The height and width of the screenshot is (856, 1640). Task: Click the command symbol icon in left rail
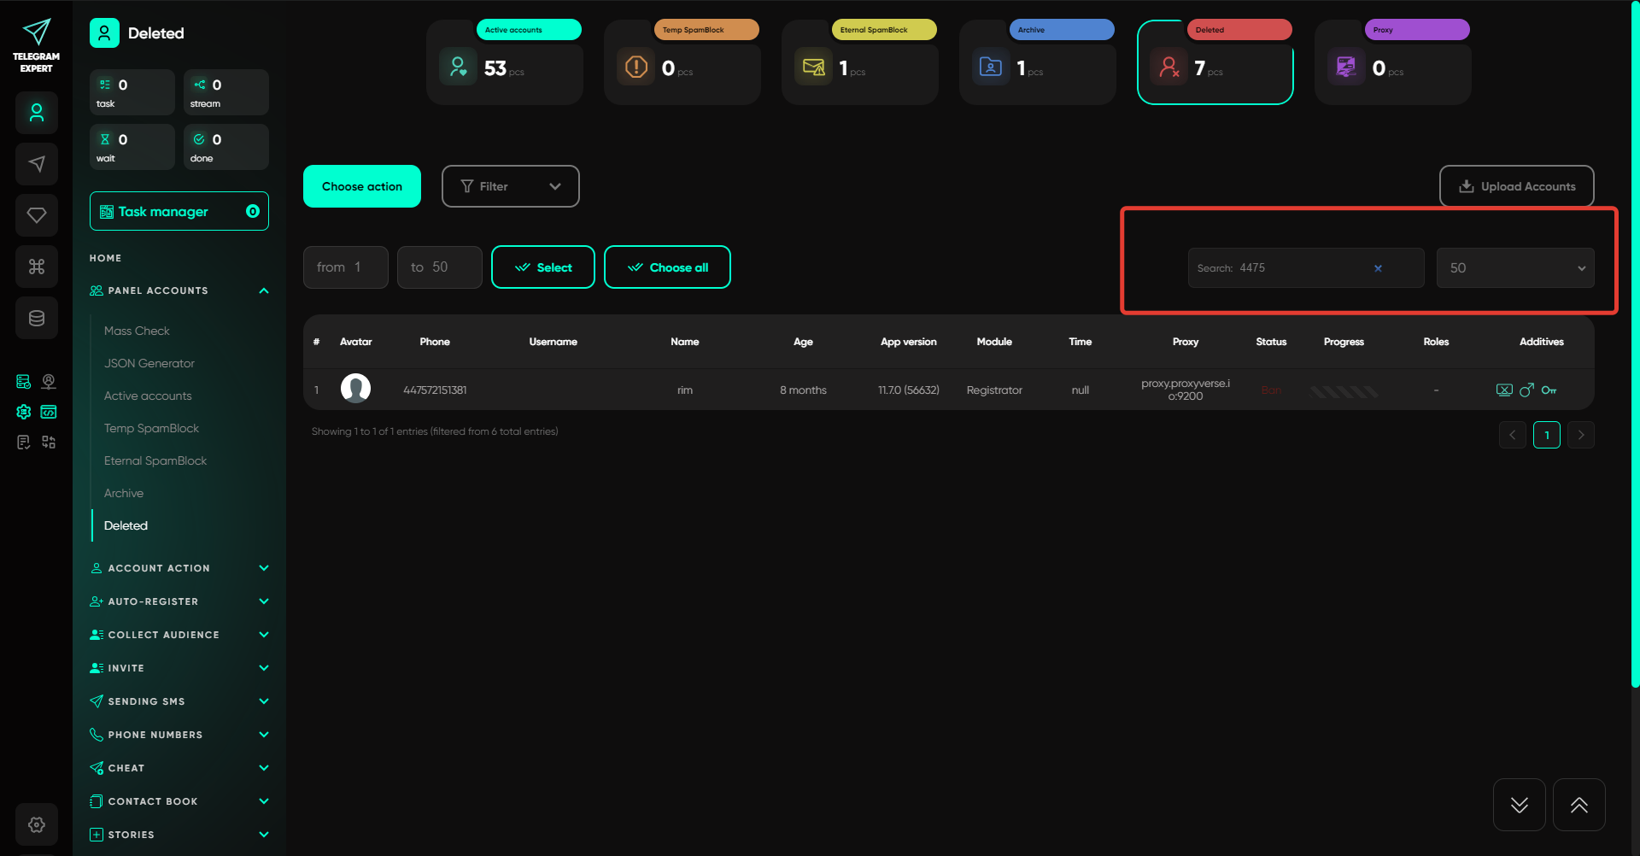[x=37, y=267]
